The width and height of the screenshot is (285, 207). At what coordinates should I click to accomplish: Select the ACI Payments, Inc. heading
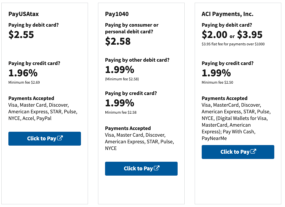227,14
